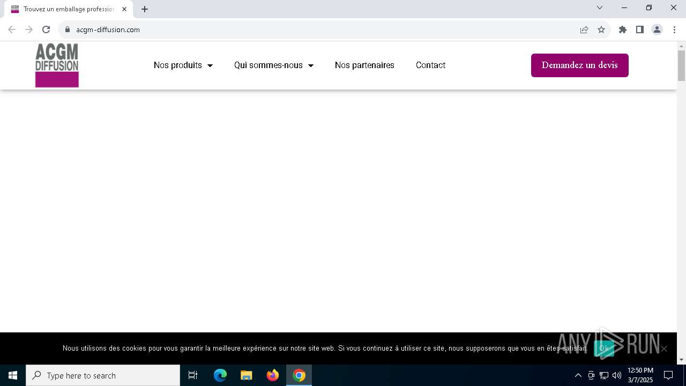686x386 pixels.
Task: Open the Chrome profile avatar
Action: coord(657,29)
